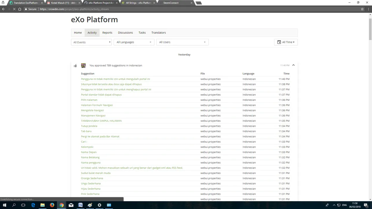Click the thumbs-up approval icon
Viewport: 372px width, 209px height.
coord(75,66)
